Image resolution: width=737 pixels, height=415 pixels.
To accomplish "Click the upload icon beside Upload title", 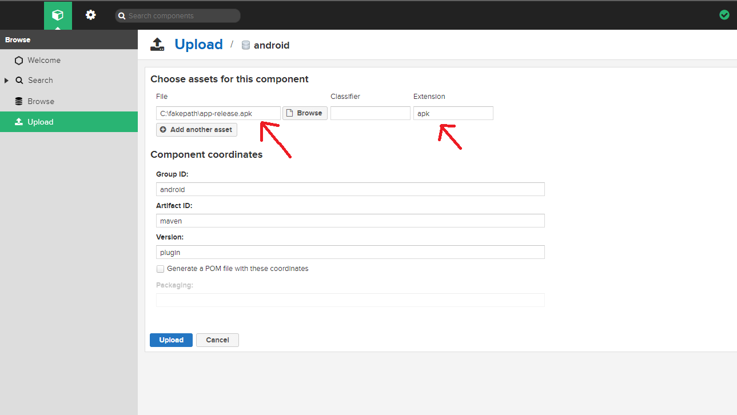I will coord(157,44).
